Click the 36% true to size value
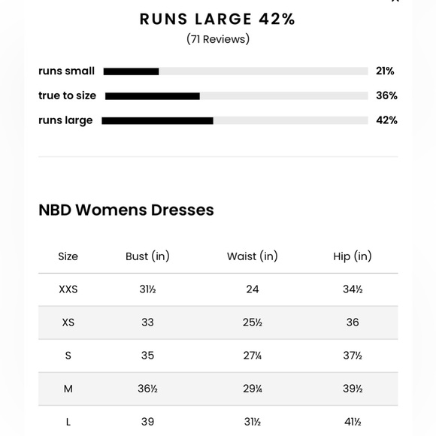436x436 pixels. click(386, 95)
